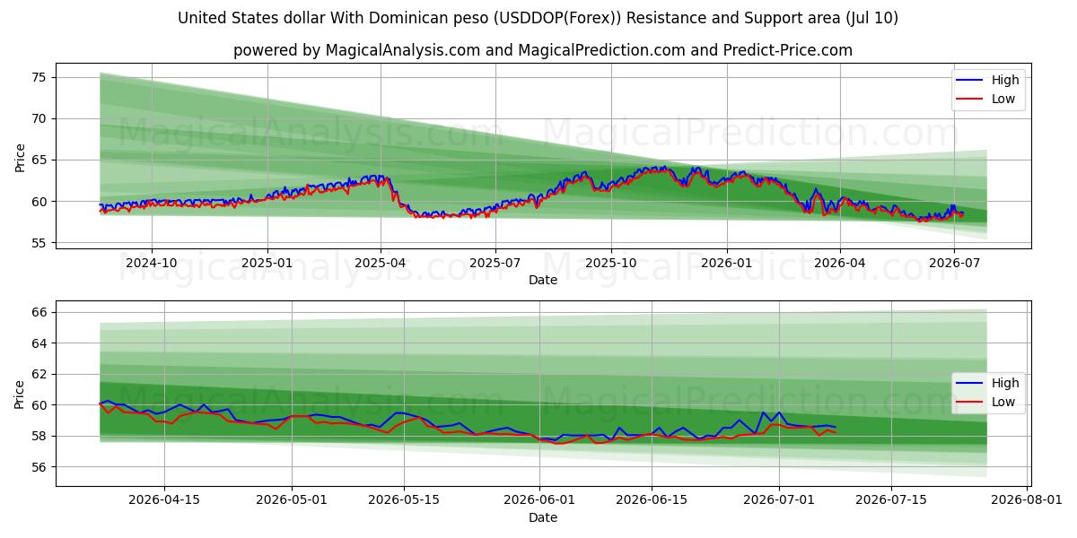1077x538 pixels.
Task: Click the '2026-01' tick label on top chart
Action: (727, 262)
